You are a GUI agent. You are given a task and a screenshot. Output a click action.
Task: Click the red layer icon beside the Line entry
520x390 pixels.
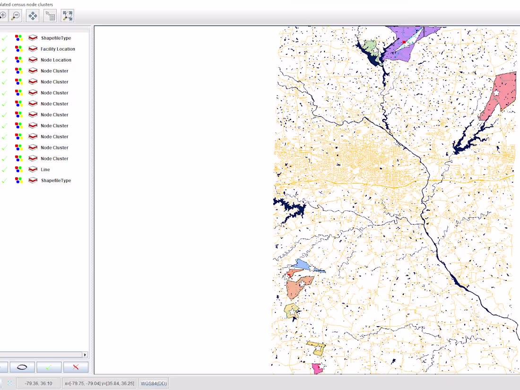pyautogui.click(x=32, y=169)
